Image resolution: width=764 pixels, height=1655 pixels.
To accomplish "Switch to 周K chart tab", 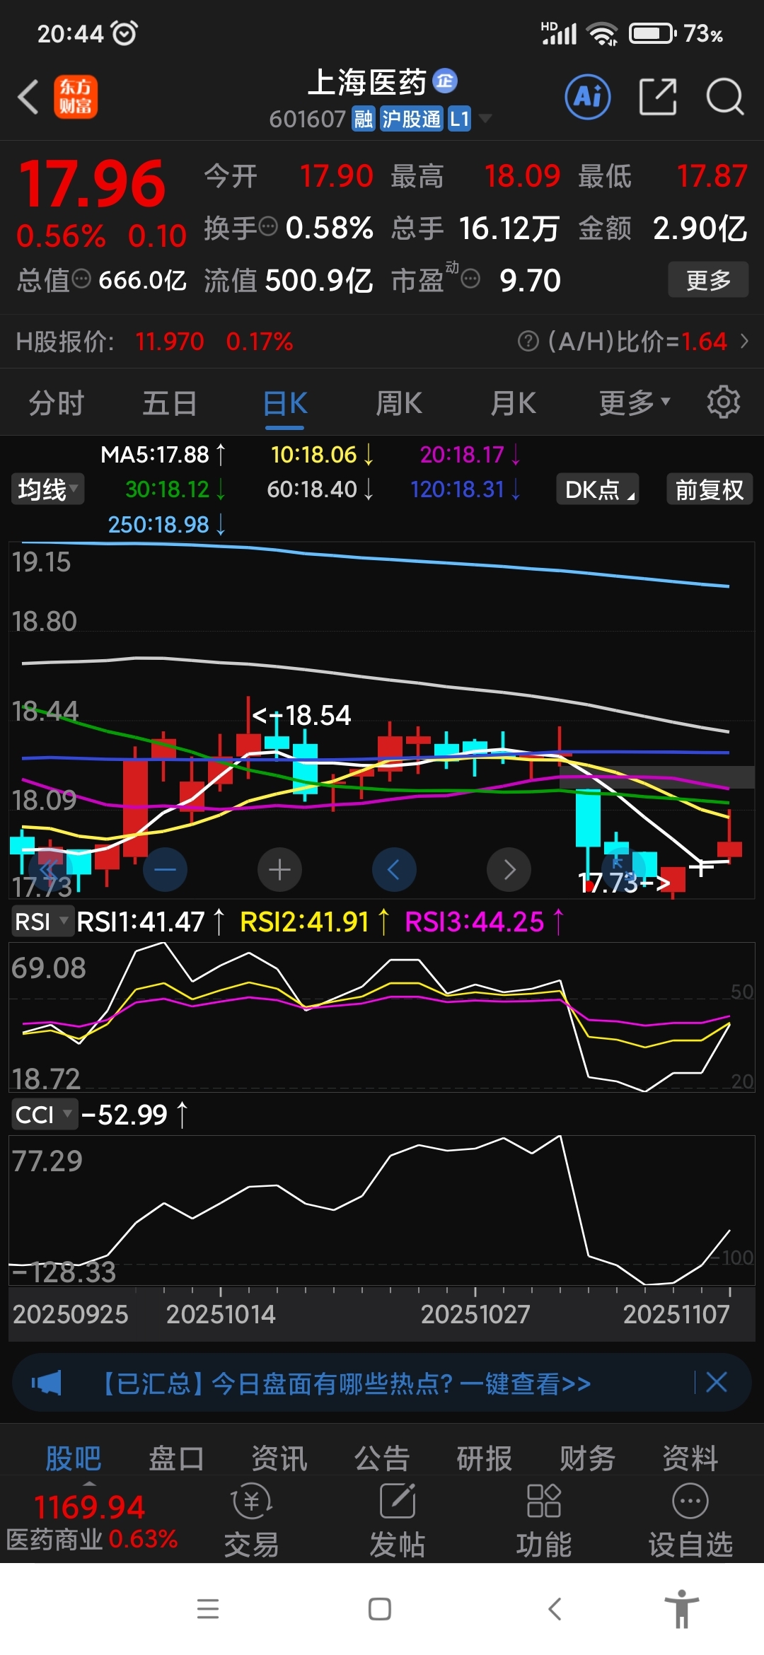I will point(399,402).
